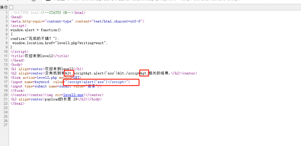301x146 pixels.
Task: Click the closing </head> tag
Action: (x=17, y=60)
